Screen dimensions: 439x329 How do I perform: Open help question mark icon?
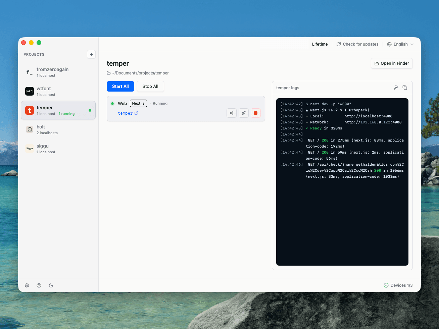[39, 285]
